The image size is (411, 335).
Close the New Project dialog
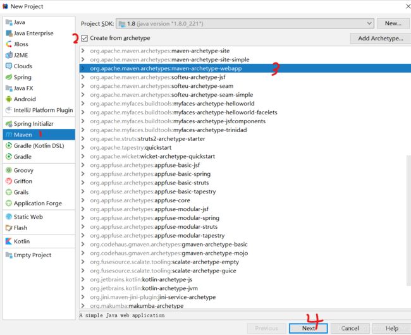click(x=408, y=6)
